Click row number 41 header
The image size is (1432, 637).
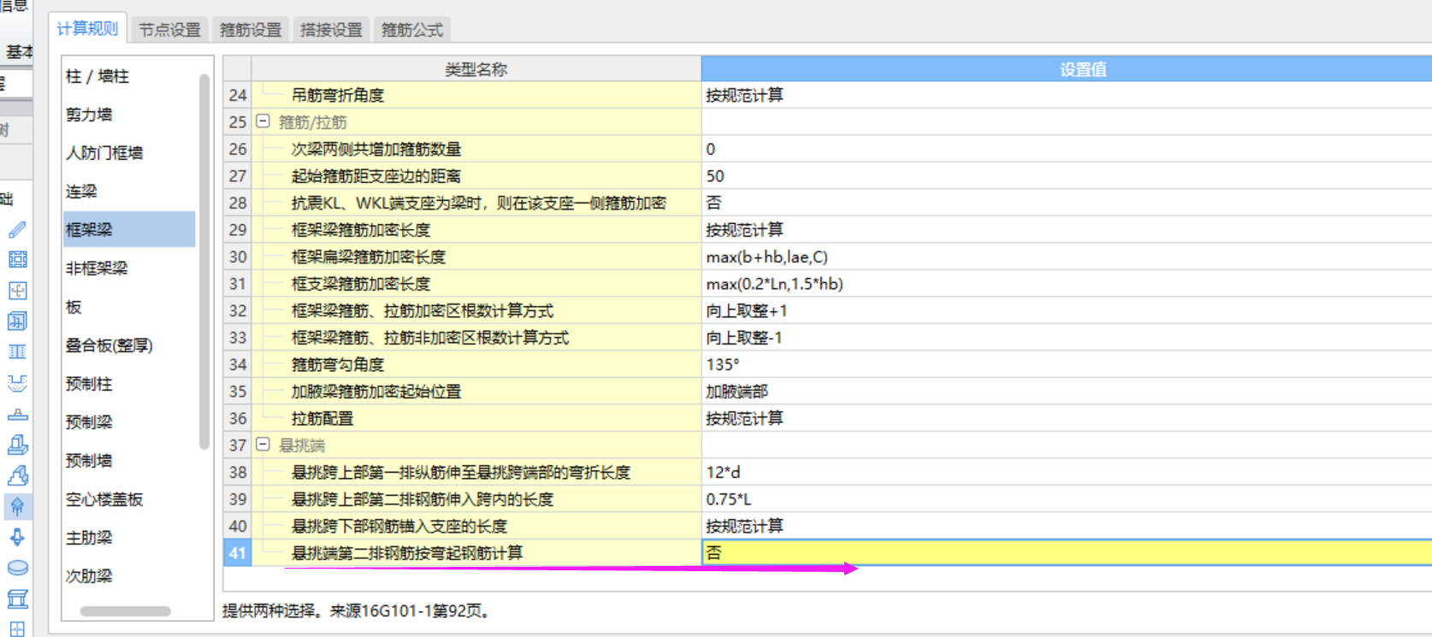tap(237, 553)
